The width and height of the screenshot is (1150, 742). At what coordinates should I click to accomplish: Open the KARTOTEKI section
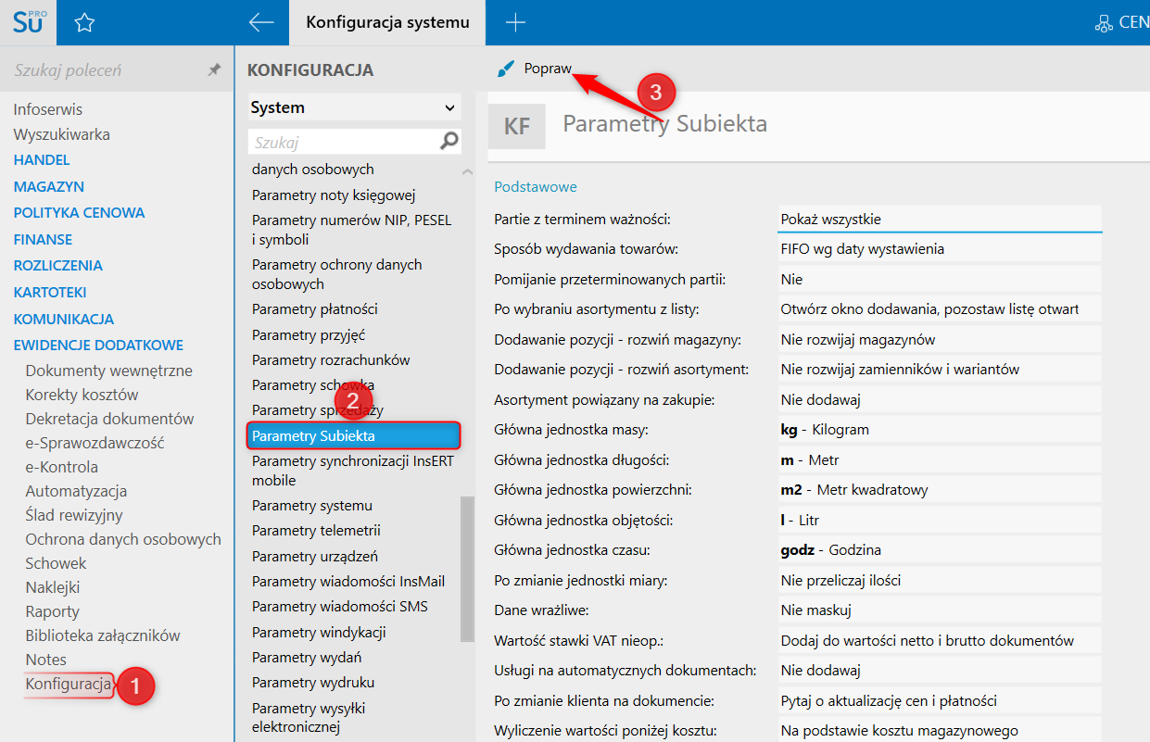pyautogui.click(x=50, y=292)
